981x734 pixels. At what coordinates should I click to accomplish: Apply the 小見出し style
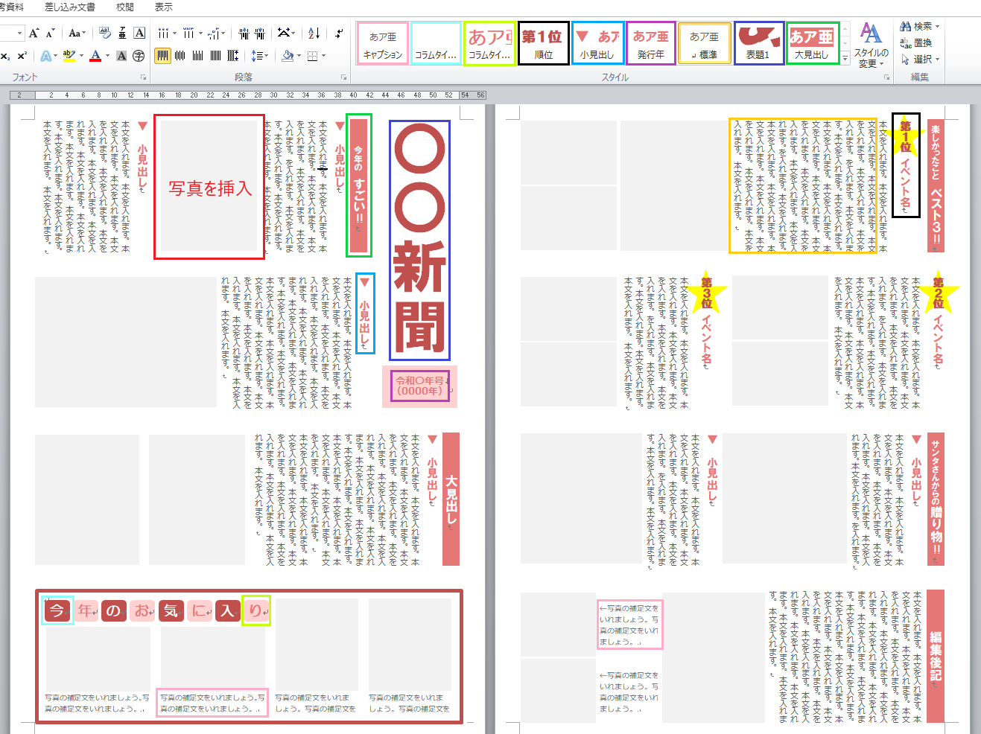[597, 44]
